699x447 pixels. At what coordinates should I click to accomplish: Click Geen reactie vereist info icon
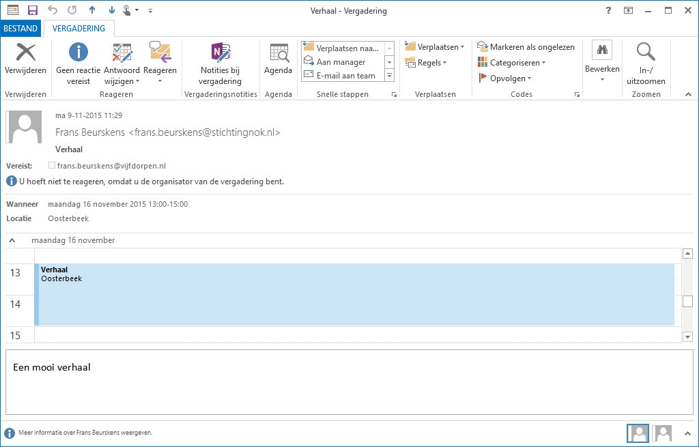[x=79, y=53]
